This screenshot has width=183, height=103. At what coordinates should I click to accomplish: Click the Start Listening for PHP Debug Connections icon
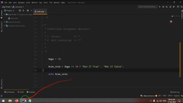pyautogui.click(x=170, y=7)
